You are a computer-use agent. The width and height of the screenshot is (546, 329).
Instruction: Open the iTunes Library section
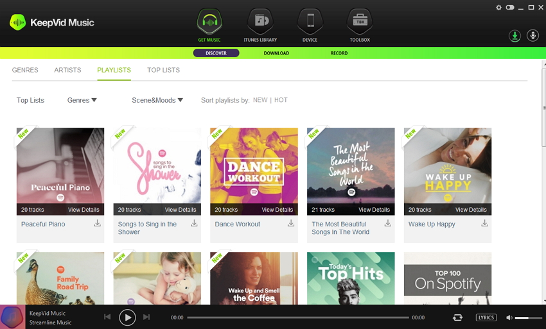(260, 22)
